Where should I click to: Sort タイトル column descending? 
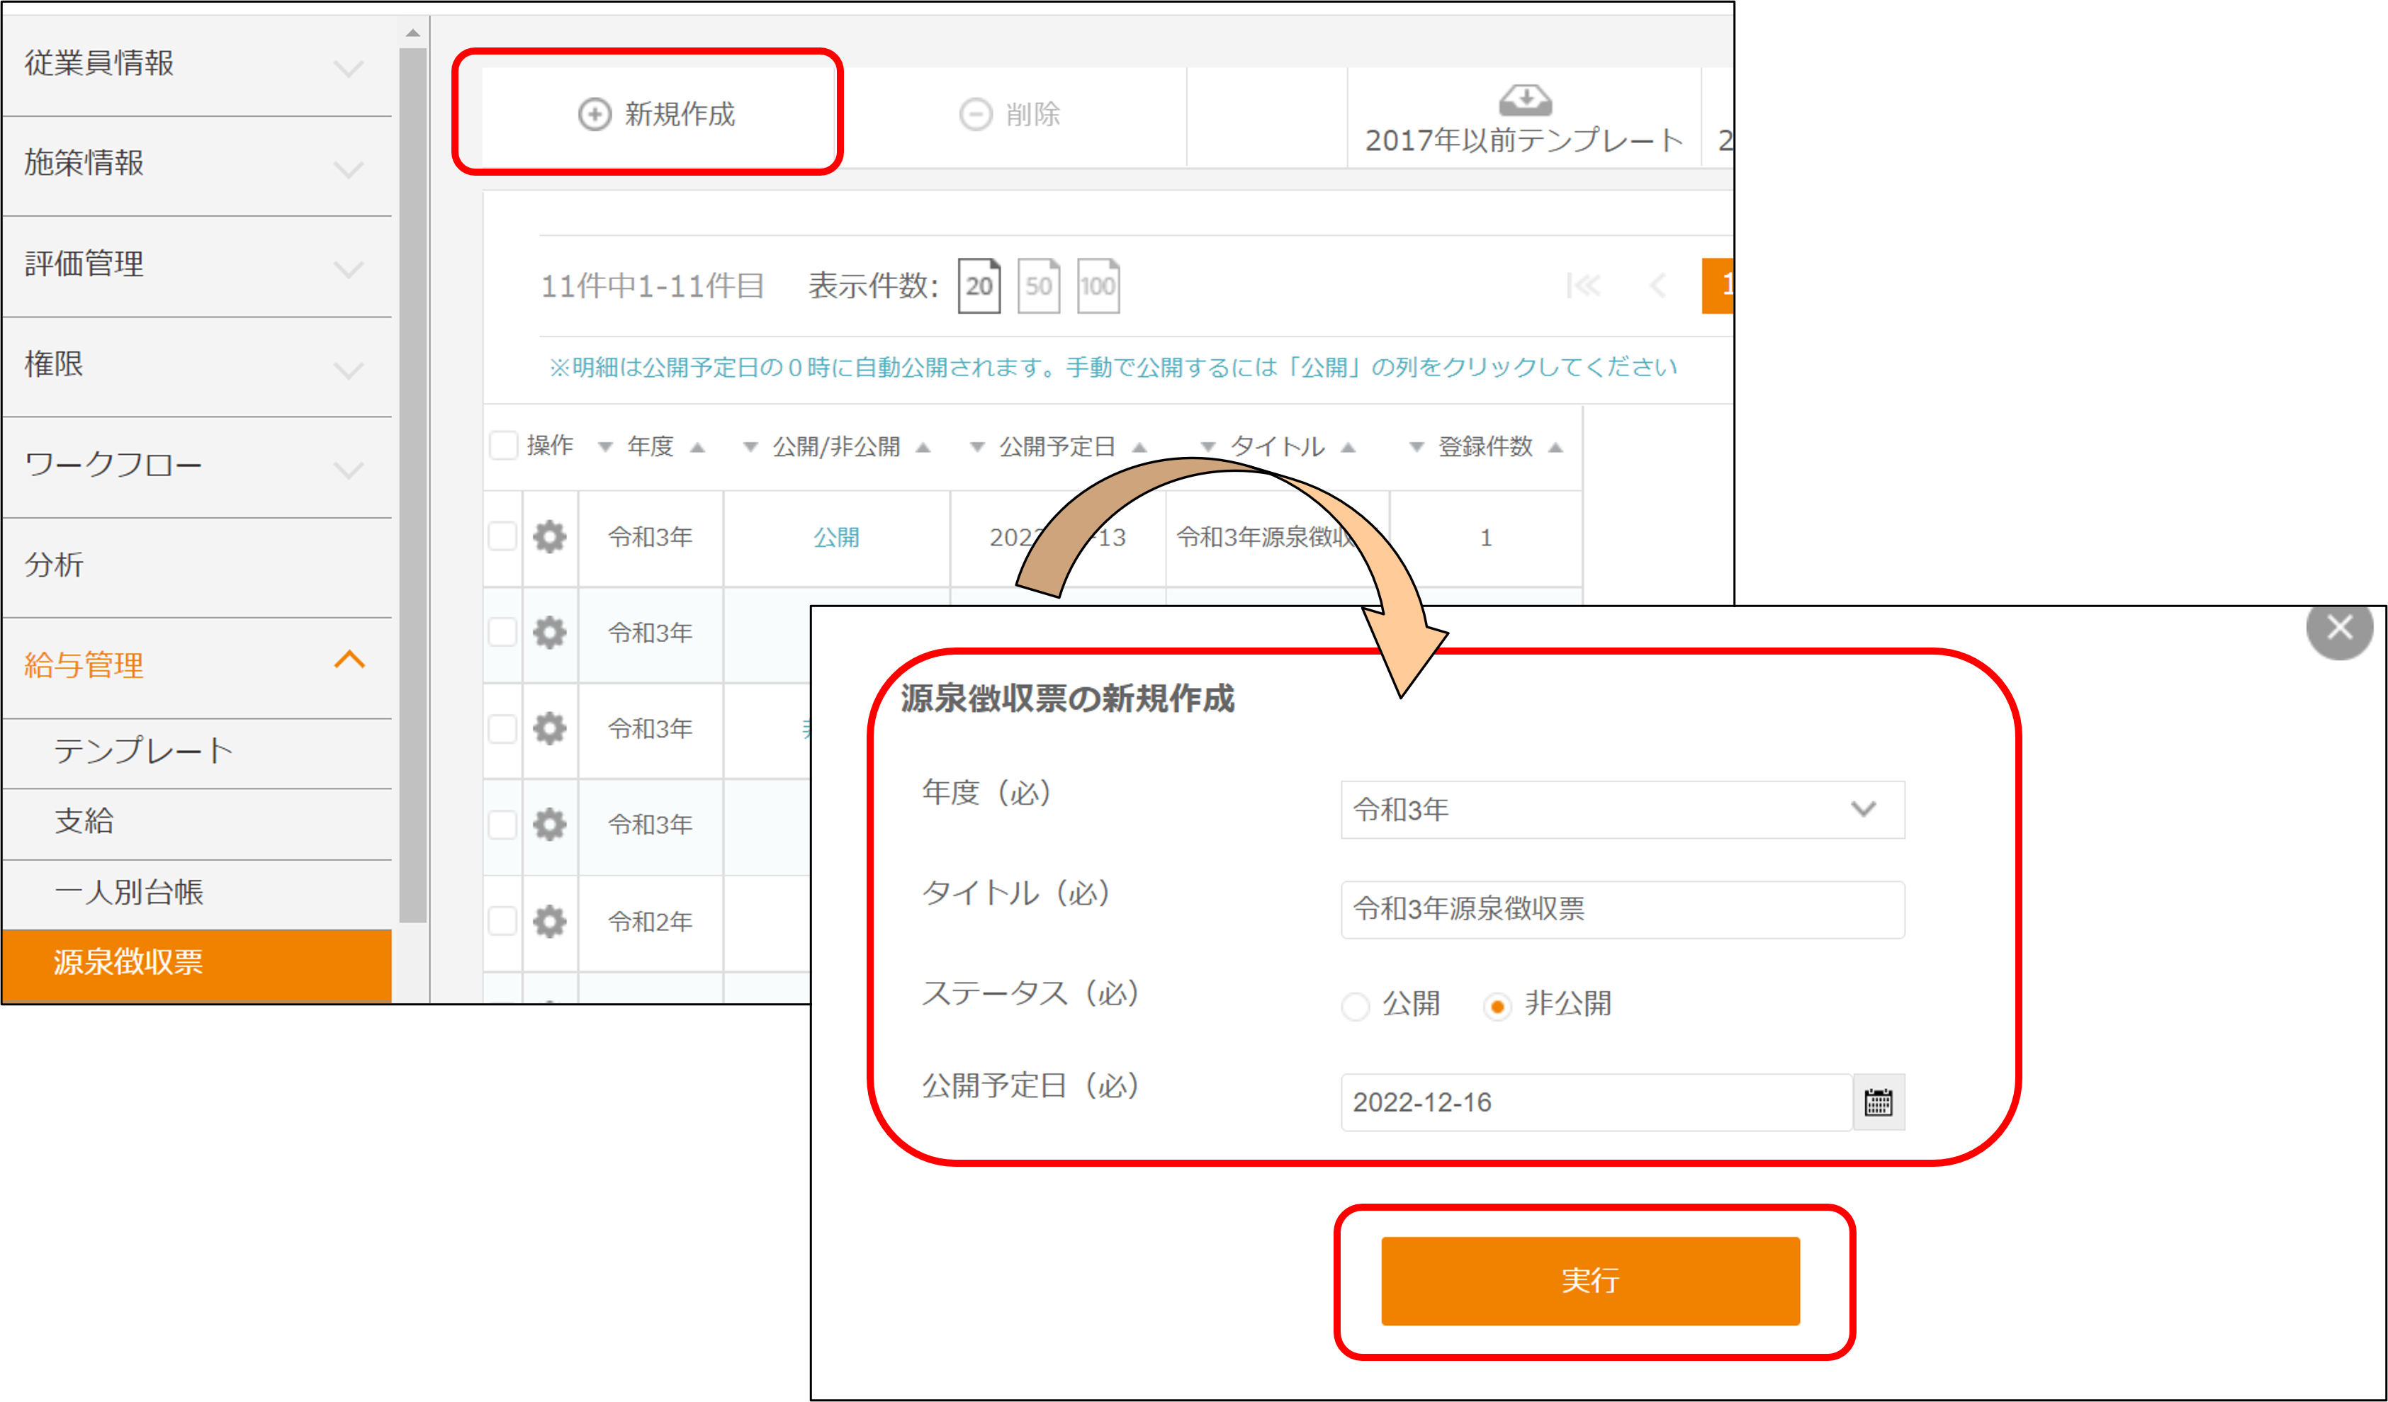coord(1208,447)
